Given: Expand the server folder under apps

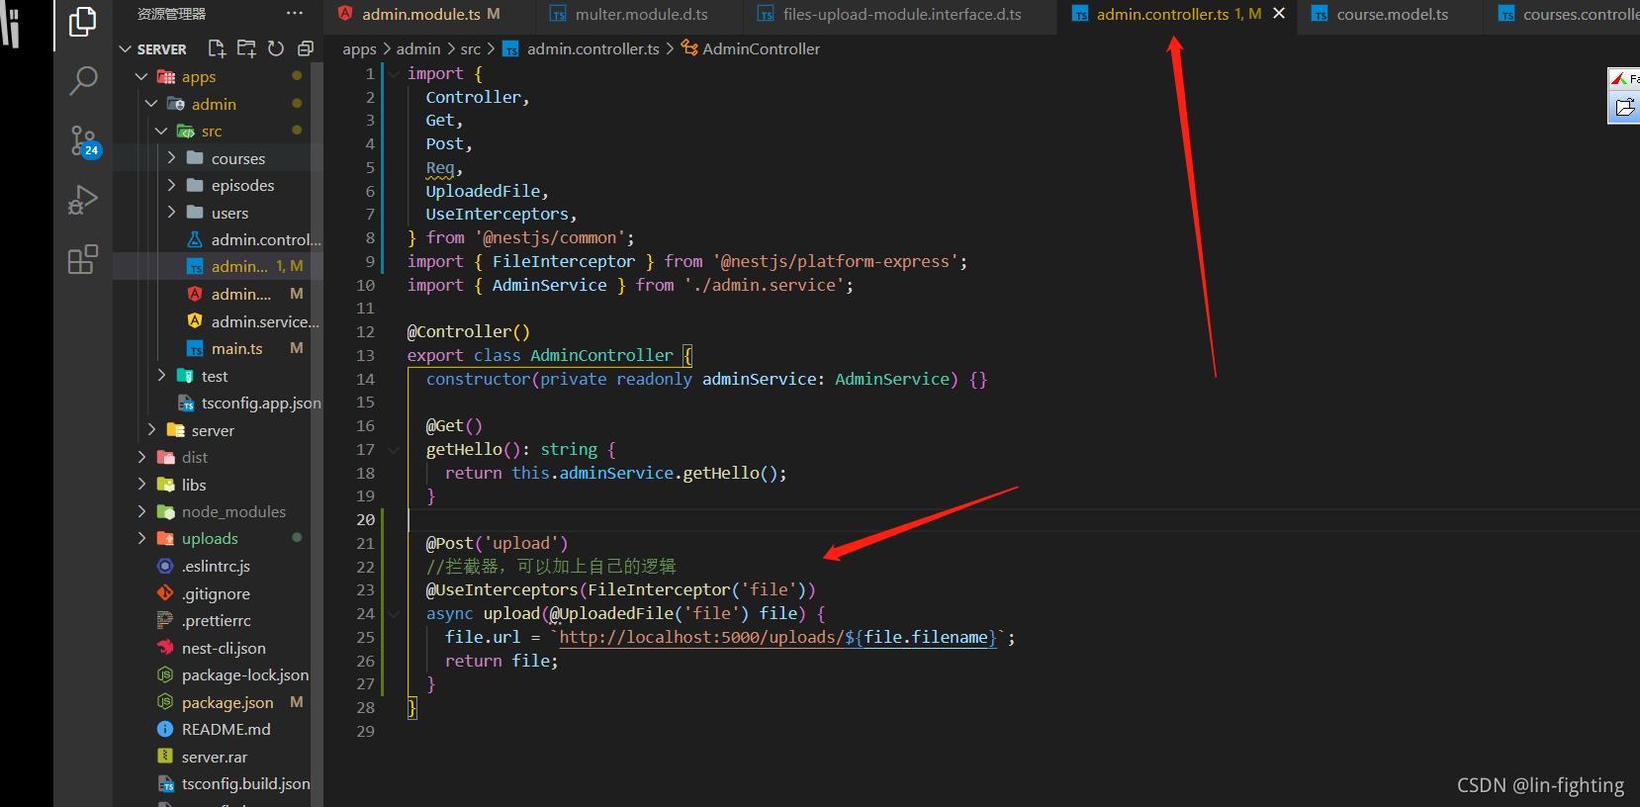Looking at the screenshot, I should click(x=151, y=430).
